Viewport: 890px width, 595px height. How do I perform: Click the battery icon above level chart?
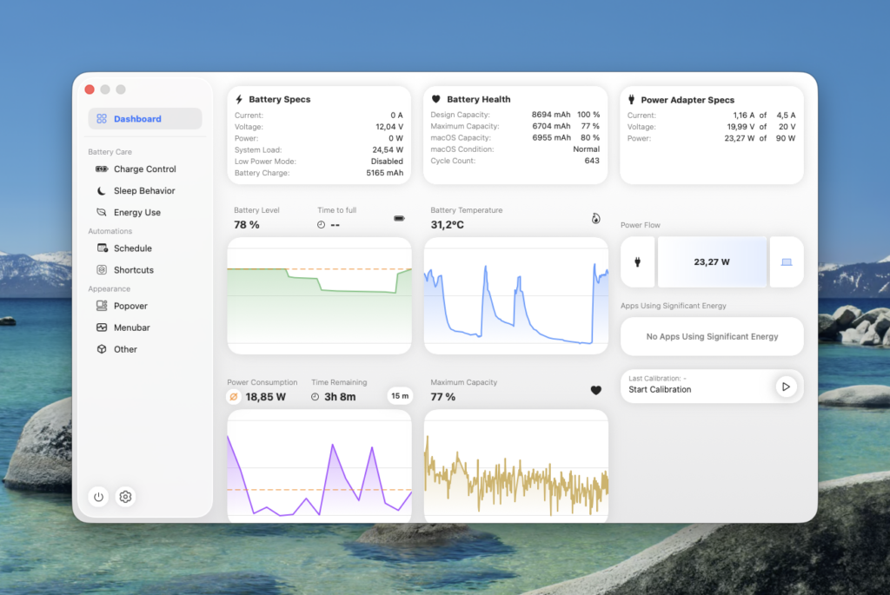pos(399,218)
